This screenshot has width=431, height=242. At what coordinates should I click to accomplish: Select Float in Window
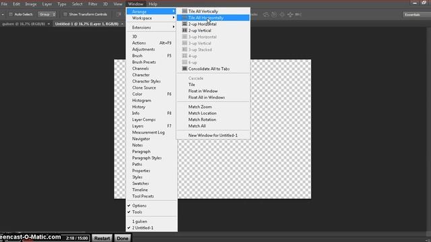click(x=213, y=91)
